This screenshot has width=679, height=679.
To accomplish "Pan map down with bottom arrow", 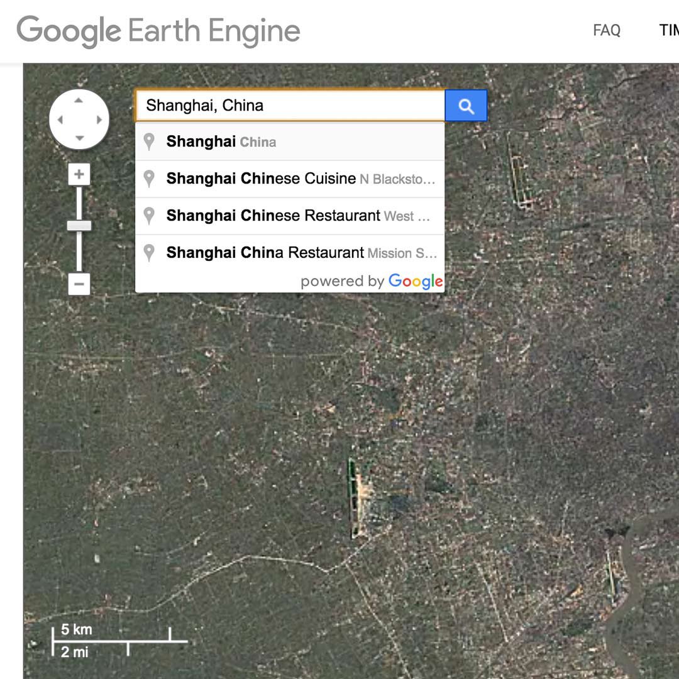I will coord(79,138).
